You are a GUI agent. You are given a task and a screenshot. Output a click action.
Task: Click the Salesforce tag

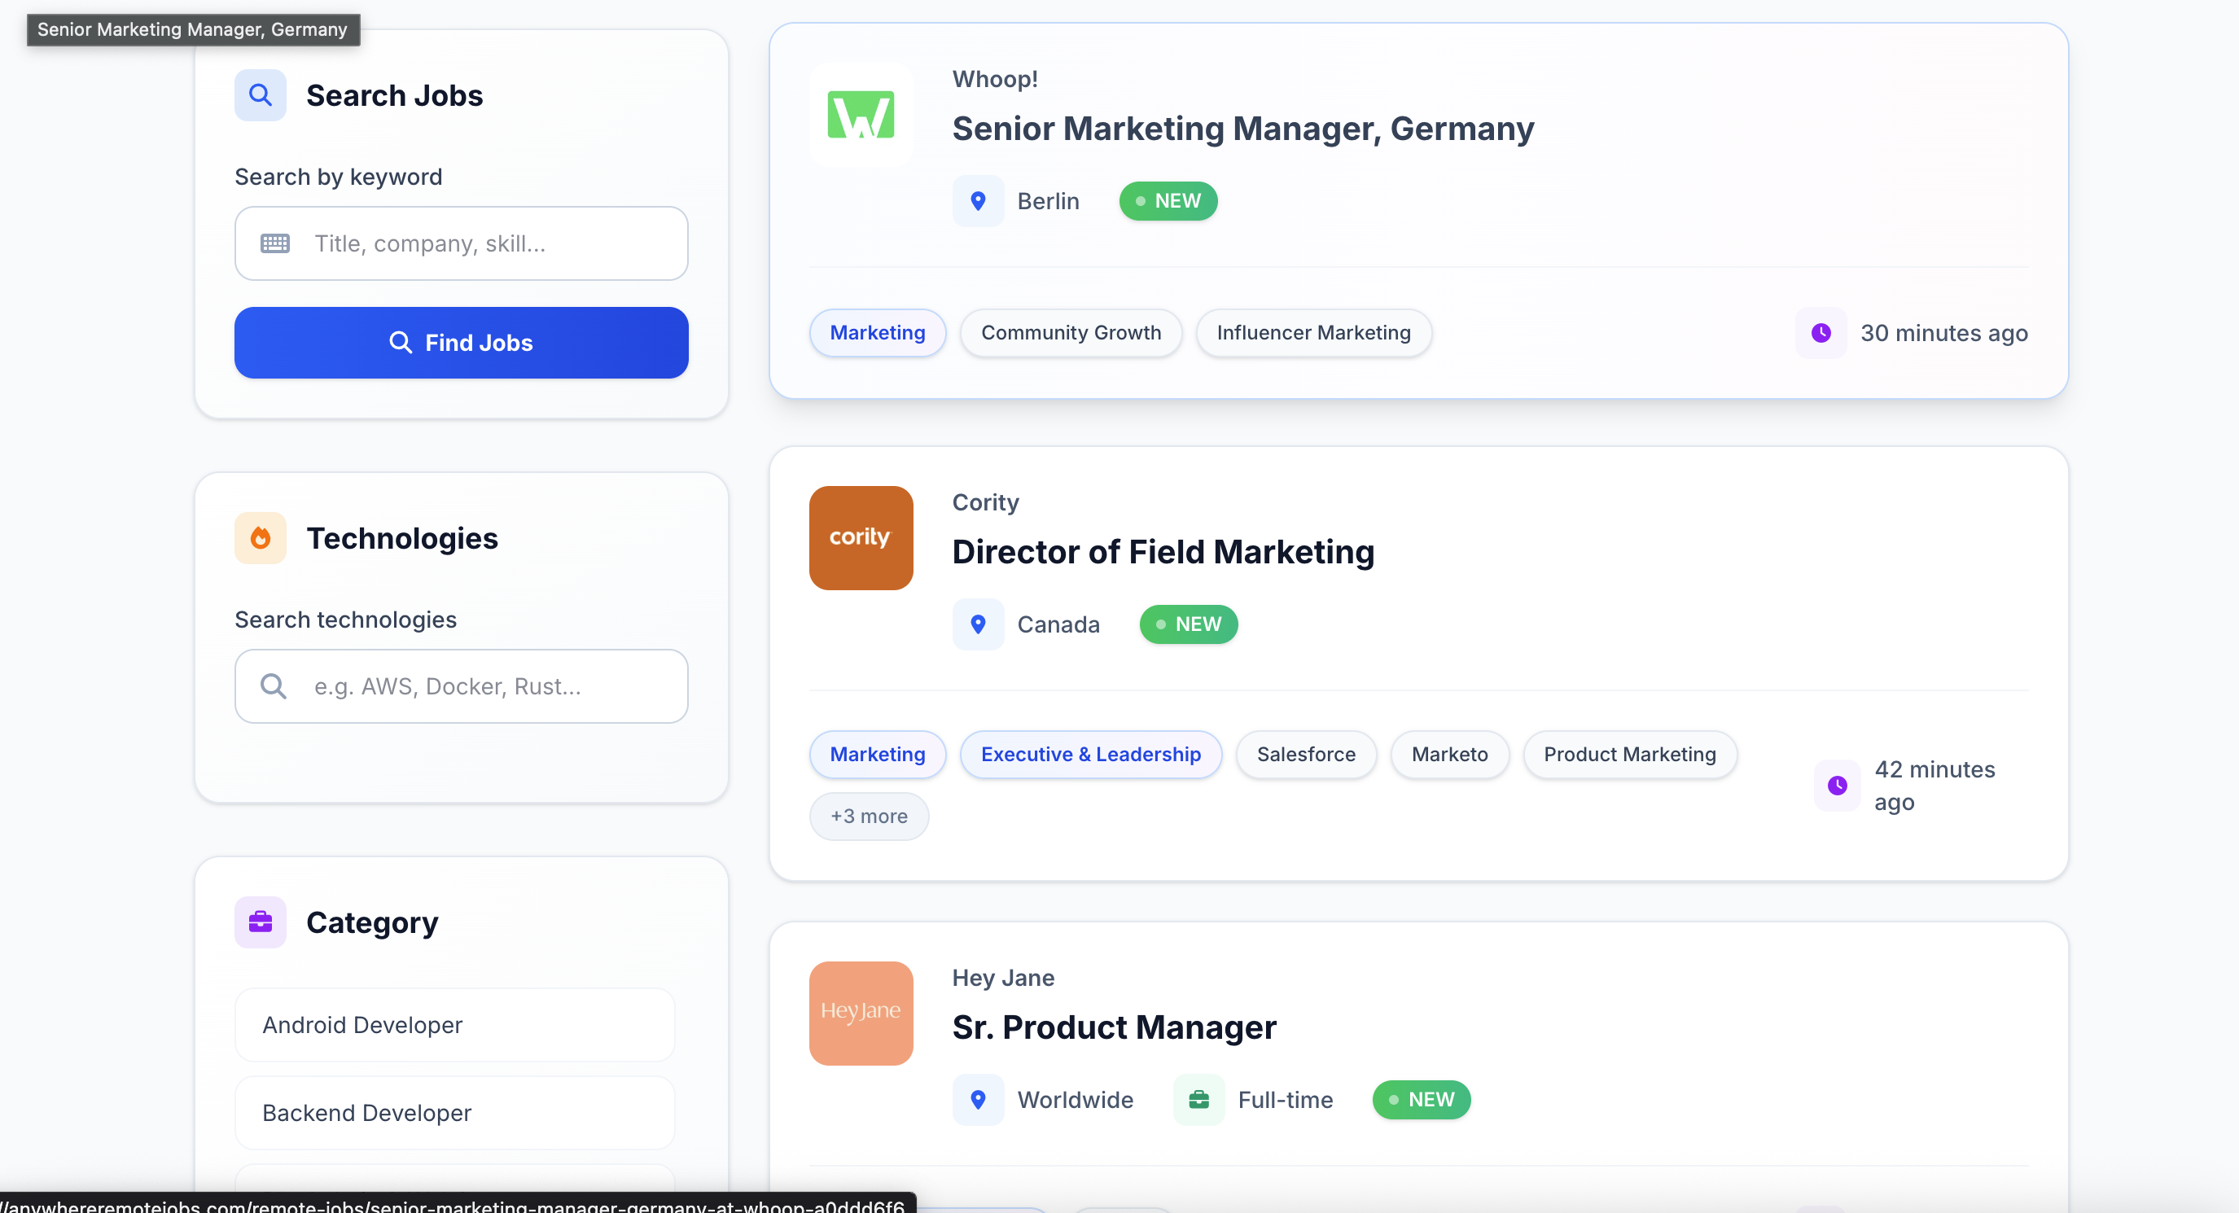click(x=1305, y=754)
